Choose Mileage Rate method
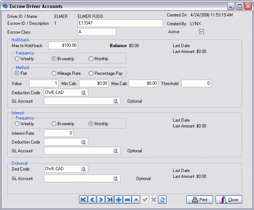254x210 pixels. click(54, 73)
